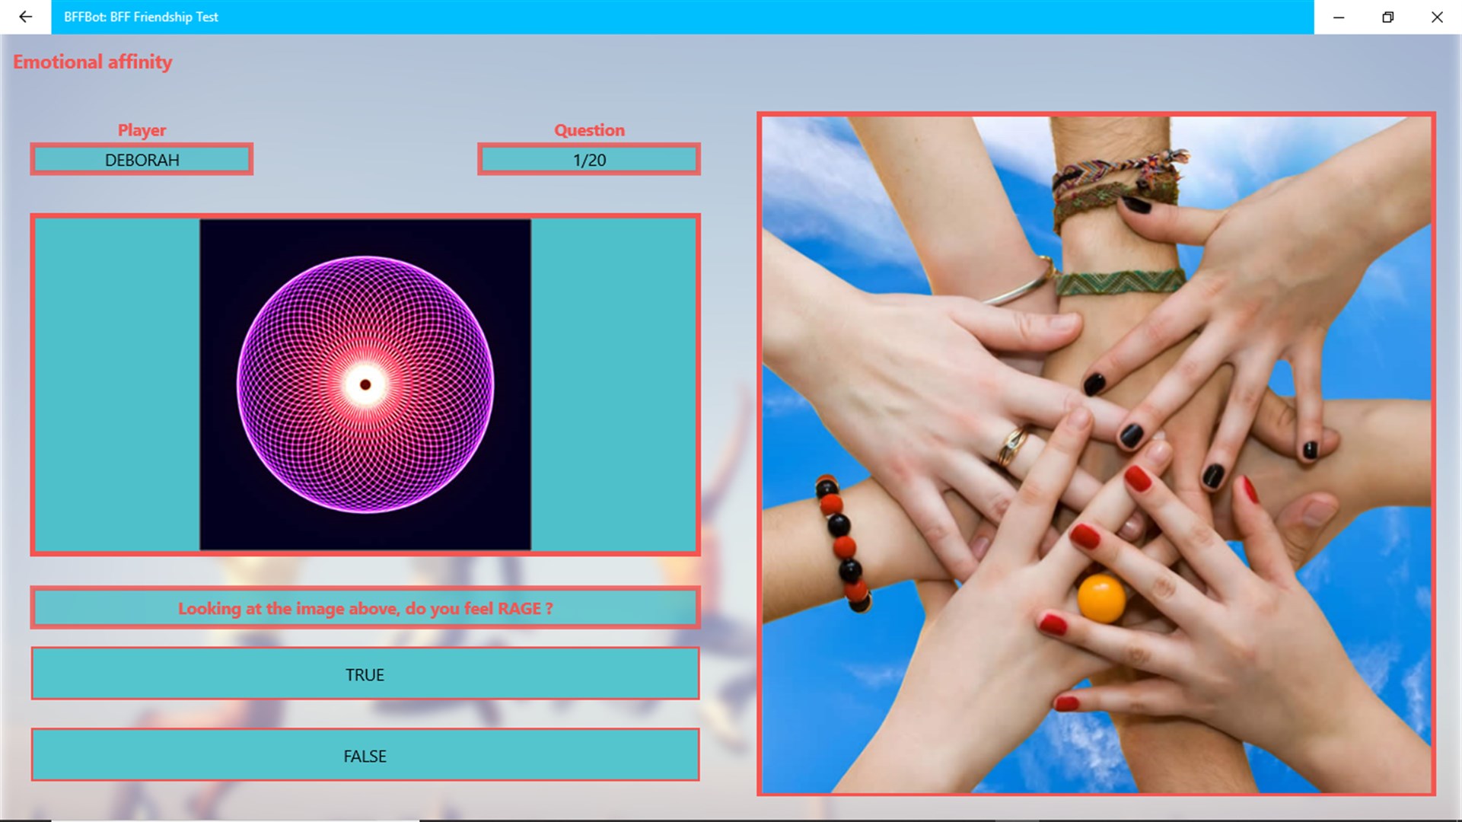Close the BFFBot Friendship Test window
The width and height of the screenshot is (1462, 822).
click(1437, 17)
